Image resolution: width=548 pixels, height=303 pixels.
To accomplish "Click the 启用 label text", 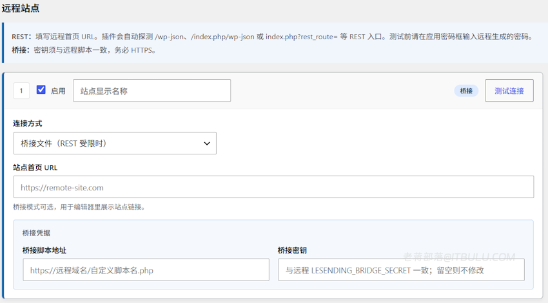I will (58, 91).
